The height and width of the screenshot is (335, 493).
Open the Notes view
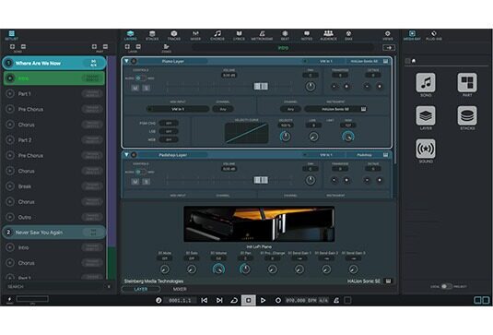307,35
